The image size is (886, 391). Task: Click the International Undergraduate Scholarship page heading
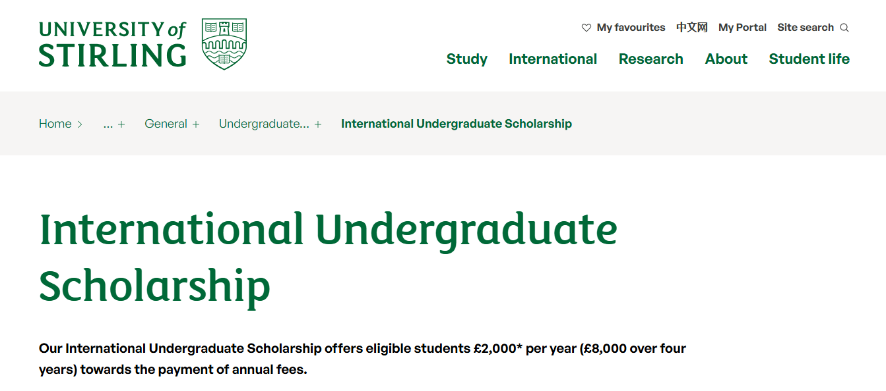point(329,257)
